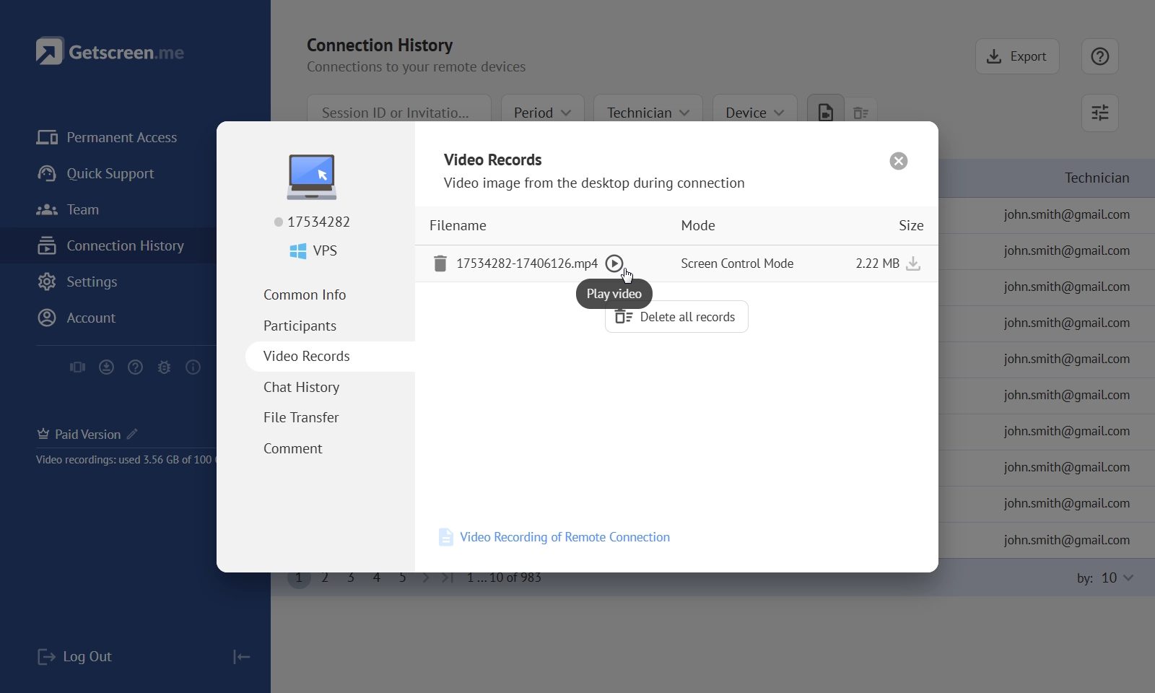This screenshot has height=693, width=1155.
Task: Delete the 17534282-17406126.mp4 record via trash icon
Action: 440,263
